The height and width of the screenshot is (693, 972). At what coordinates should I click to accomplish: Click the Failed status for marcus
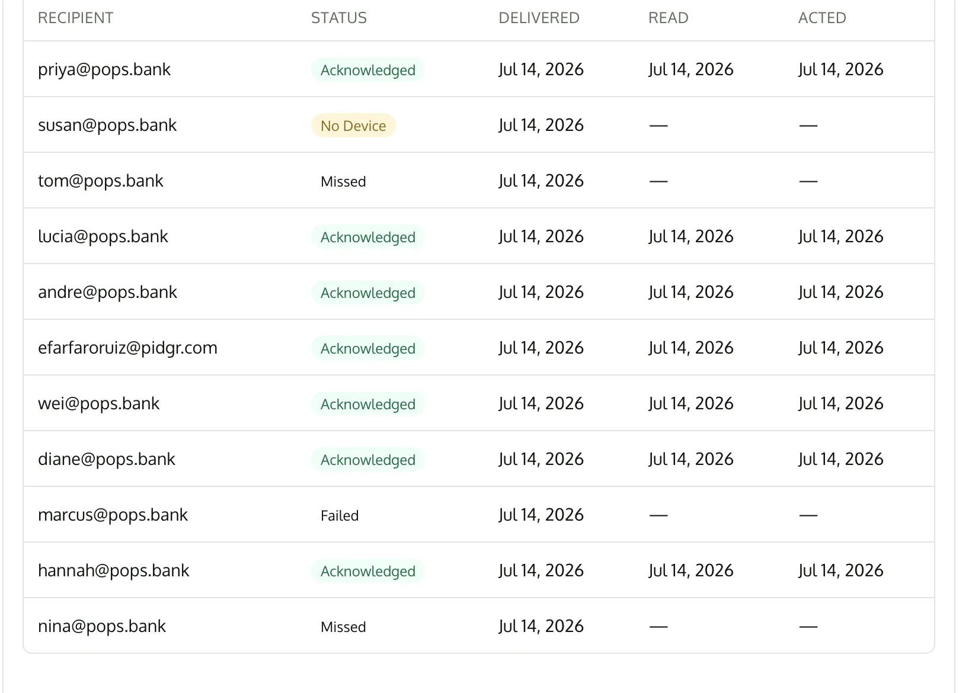pyautogui.click(x=340, y=515)
